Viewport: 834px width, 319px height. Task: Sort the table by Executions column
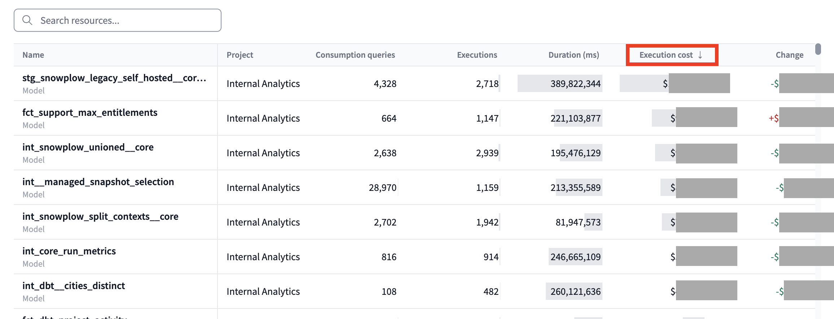tap(477, 54)
